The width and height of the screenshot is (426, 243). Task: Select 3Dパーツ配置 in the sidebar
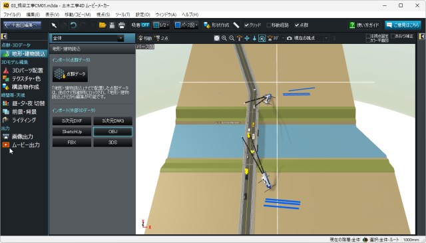[23, 71]
